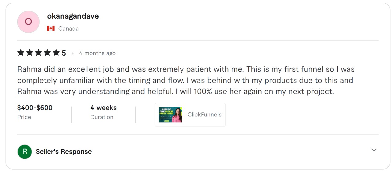The height and width of the screenshot is (173, 392).
Task: Click the fifth rating star
Action: [x=56, y=53]
